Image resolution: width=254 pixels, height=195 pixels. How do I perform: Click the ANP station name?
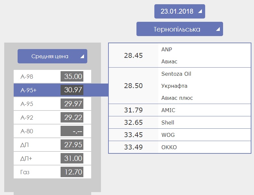pos(167,49)
